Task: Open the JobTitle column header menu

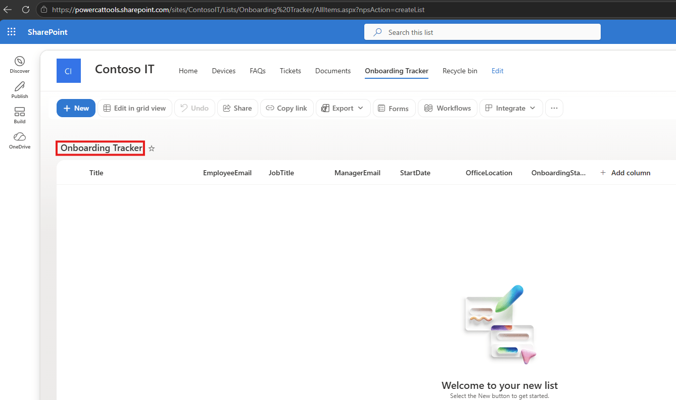Action: point(281,173)
